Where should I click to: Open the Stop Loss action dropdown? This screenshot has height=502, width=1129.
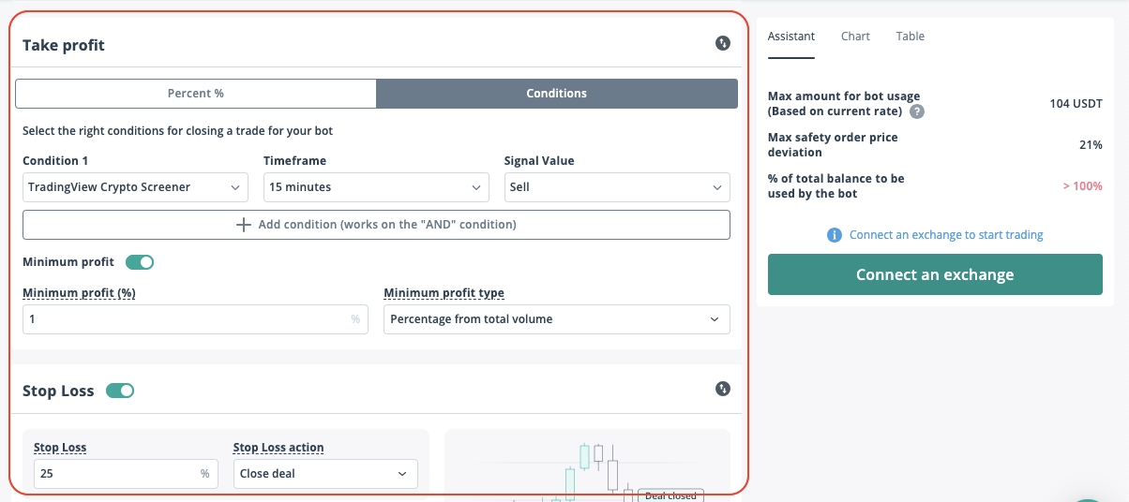coord(325,474)
